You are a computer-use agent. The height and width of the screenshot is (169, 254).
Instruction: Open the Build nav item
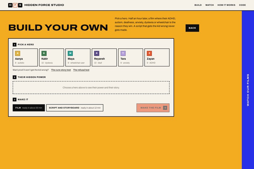tap(198, 5)
